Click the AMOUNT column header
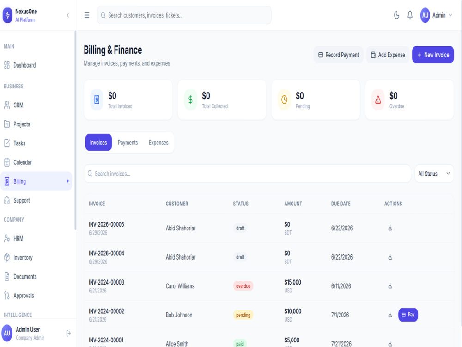This screenshot has width=462, height=347. [293, 204]
